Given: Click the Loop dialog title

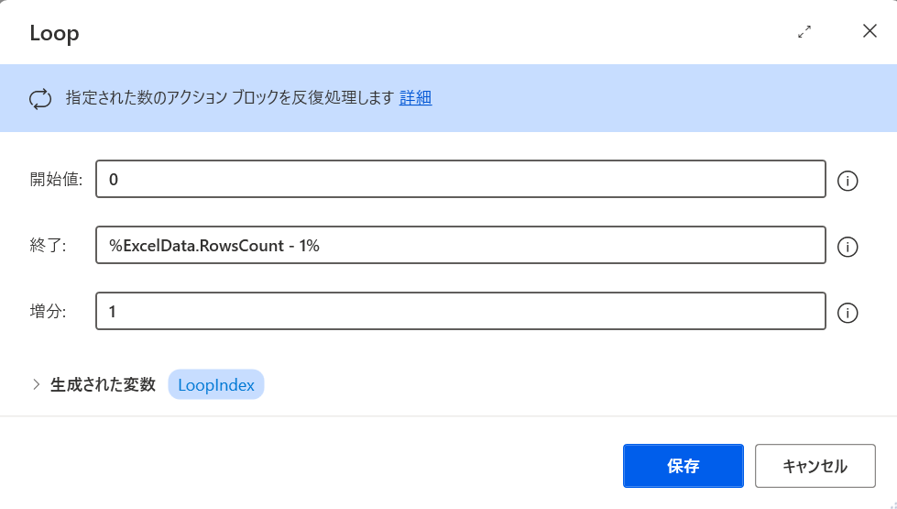Looking at the screenshot, I should pyautogui.click(x=55, y=33).
